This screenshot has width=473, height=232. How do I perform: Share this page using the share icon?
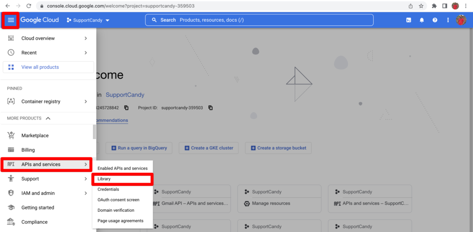click(411, 6)
